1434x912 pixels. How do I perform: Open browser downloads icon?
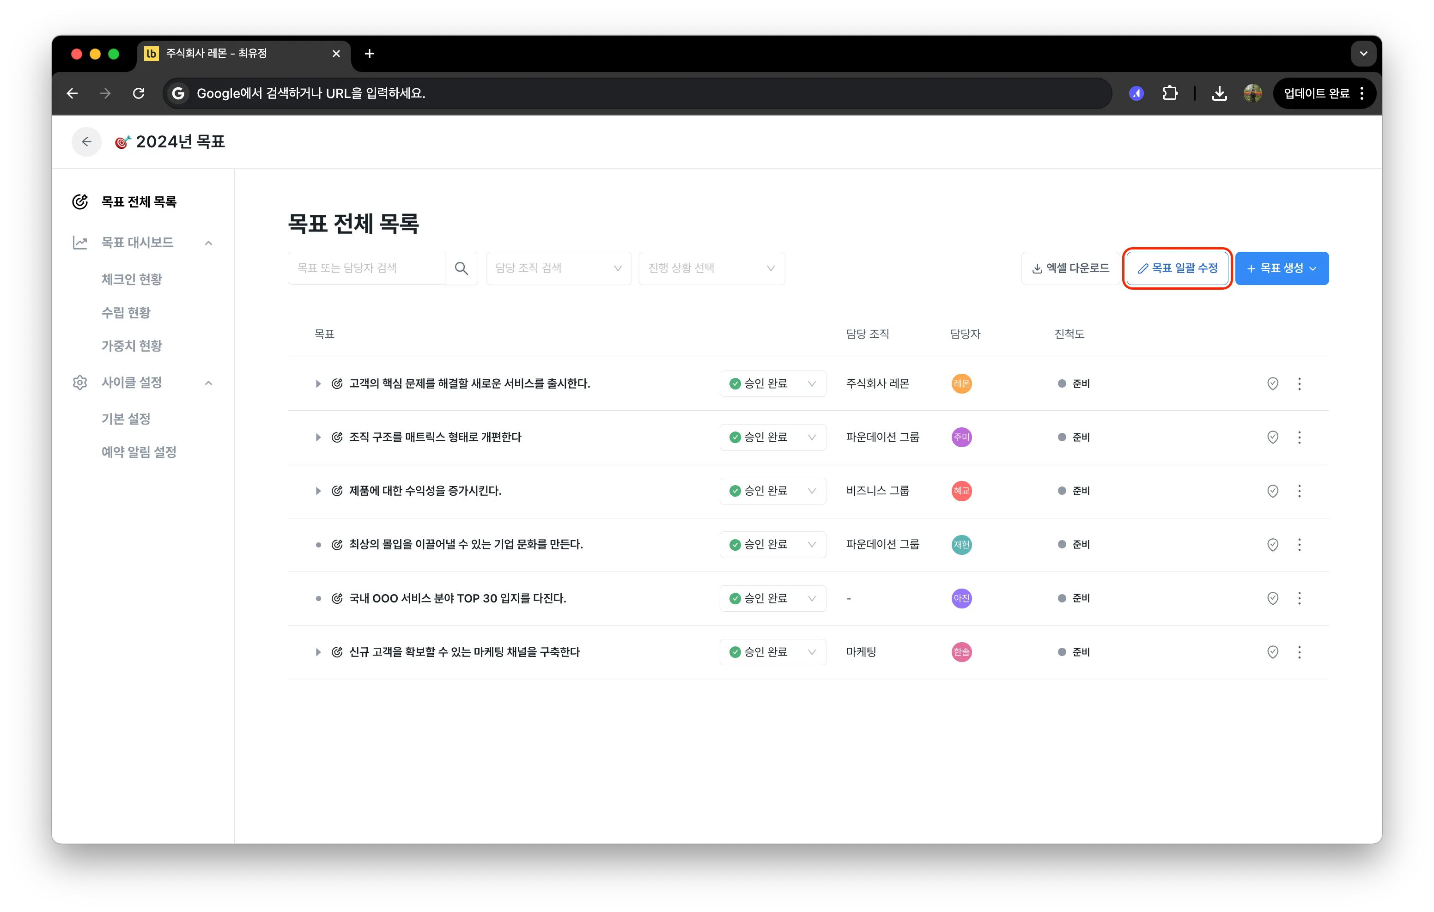click(1219, 93)
